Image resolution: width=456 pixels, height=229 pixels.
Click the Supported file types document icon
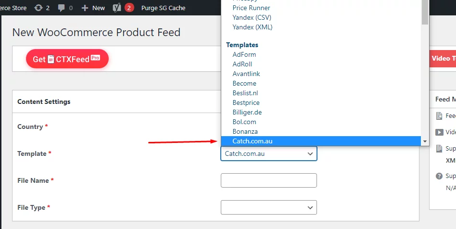coord(439,149)
